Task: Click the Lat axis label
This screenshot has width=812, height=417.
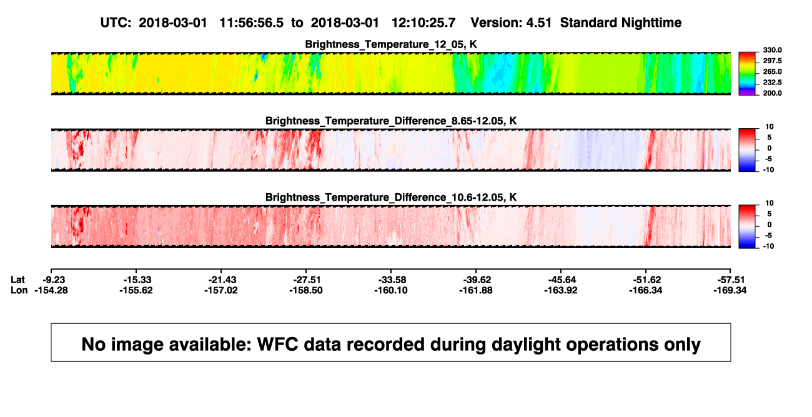Action: pos(18,279)
